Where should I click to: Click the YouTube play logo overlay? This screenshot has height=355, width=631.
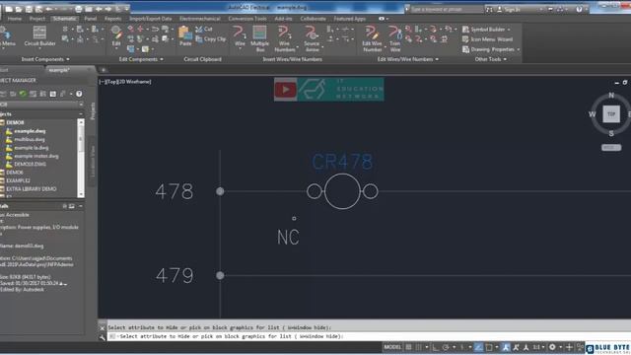tap(286, 90)
